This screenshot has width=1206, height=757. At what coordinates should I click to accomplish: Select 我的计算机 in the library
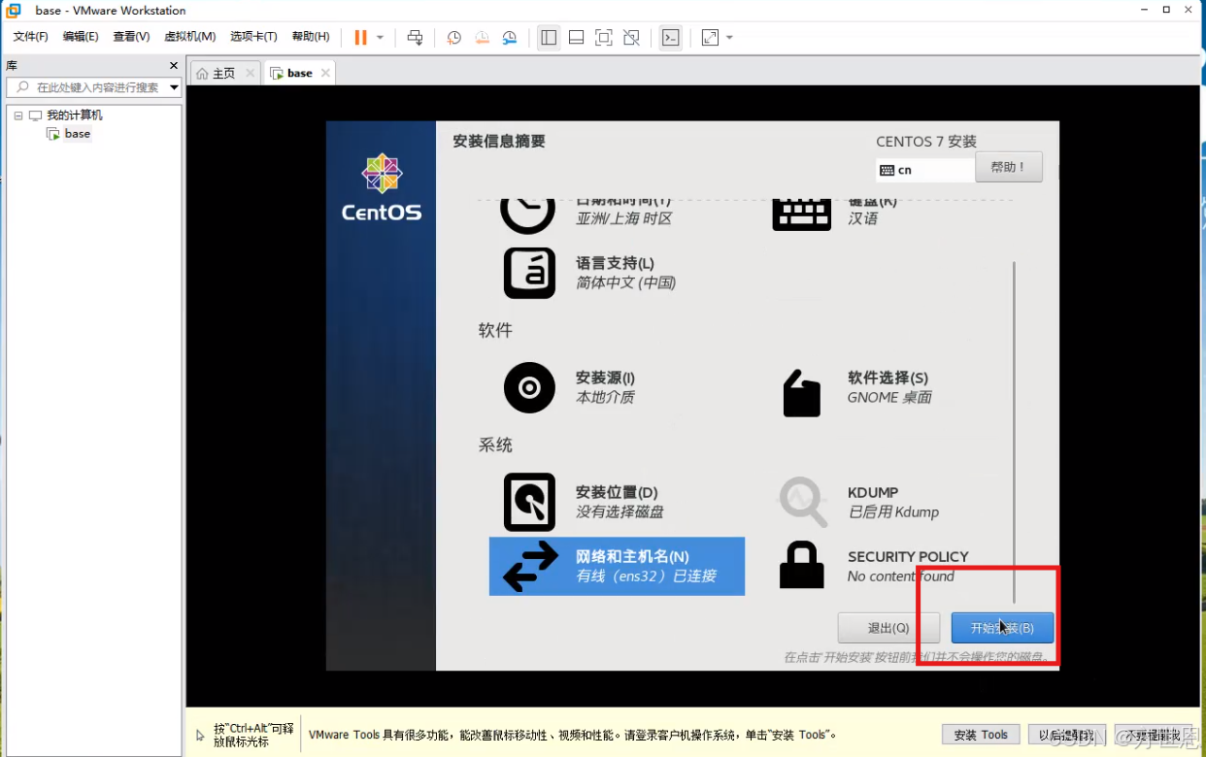75,115
